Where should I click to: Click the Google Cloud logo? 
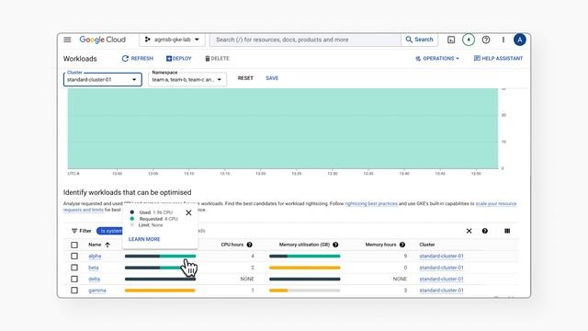(102, 40)
